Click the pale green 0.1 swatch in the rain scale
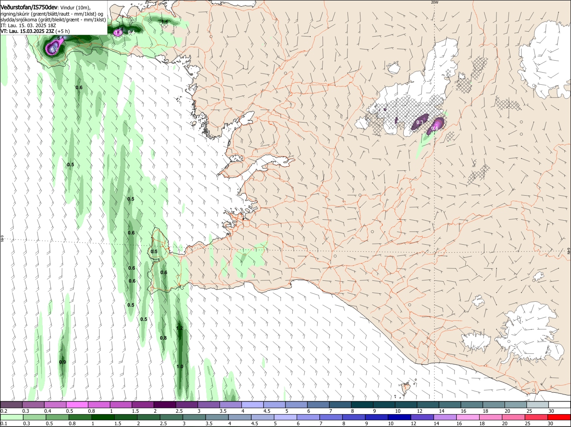The image size is (571, 427). click(x=12, y=417)
